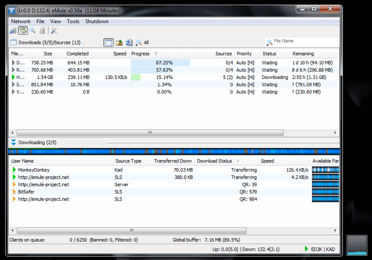
Task: Expand the V... 230.60 MB download row
Action: [13, 92]
